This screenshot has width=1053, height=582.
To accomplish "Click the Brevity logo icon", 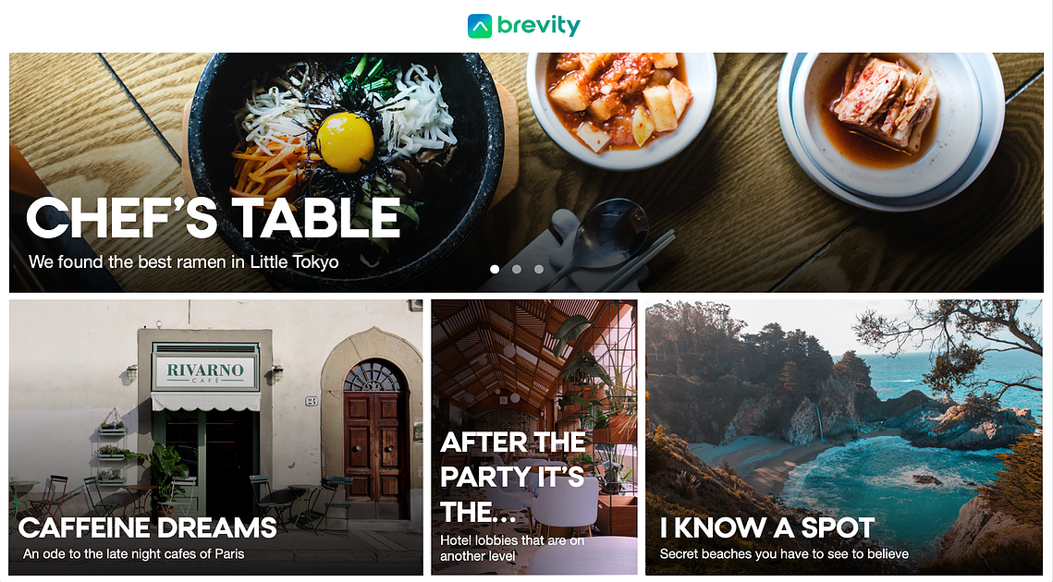I will (x=480, y=26).
